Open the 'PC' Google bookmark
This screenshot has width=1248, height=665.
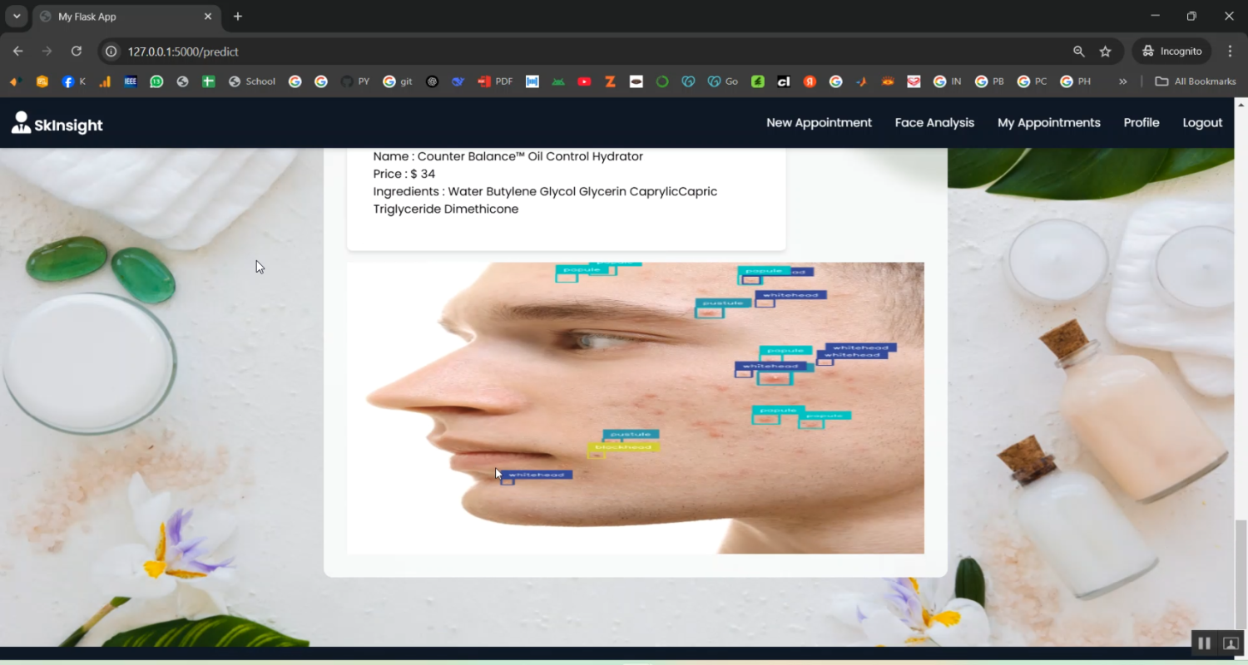[1033, 81]
